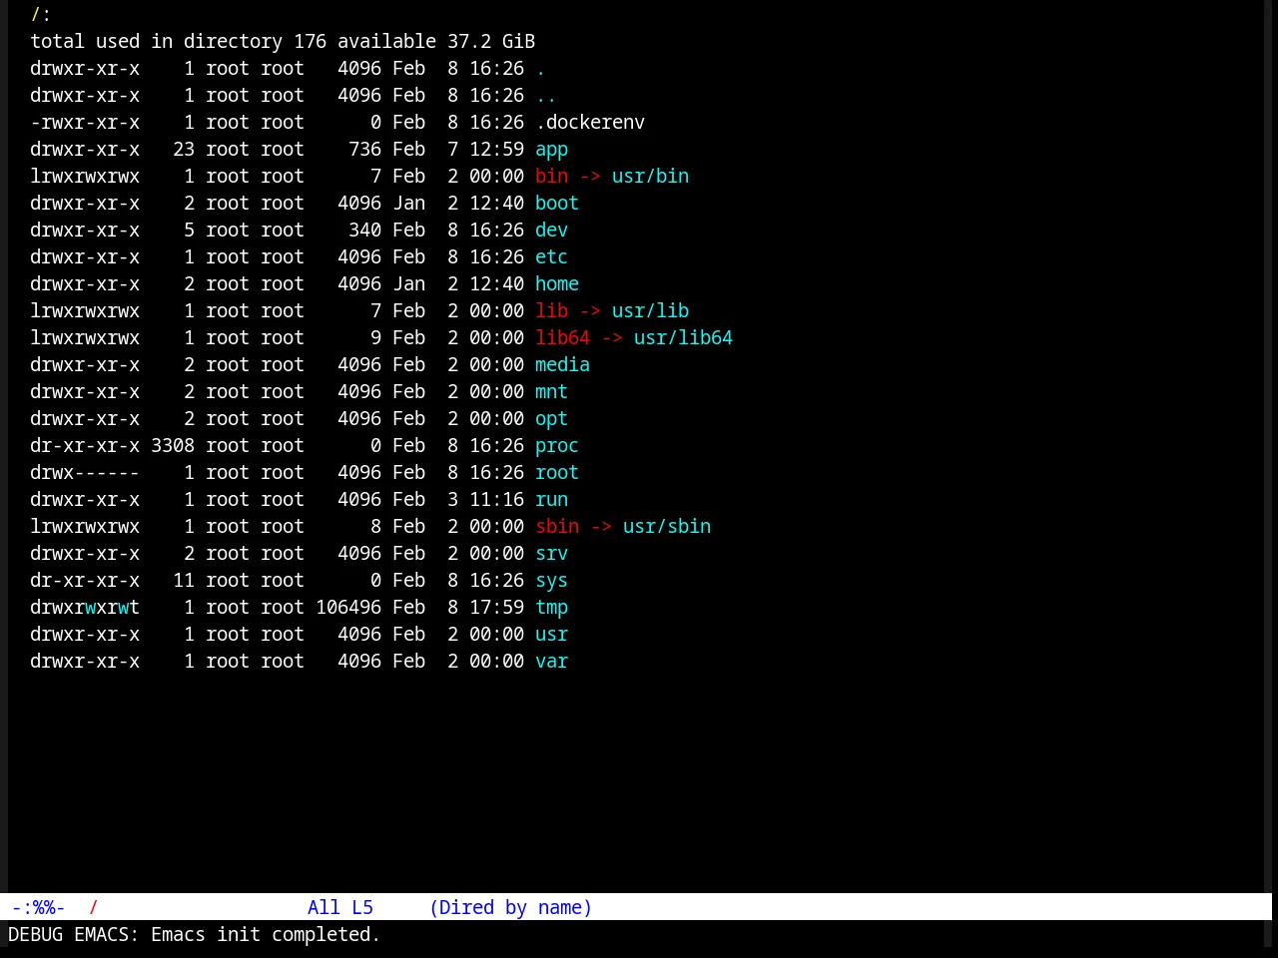Open the opt directory entry
Image resolution: width=1278 pixels, height=958 pixels.
click(x=551, y=419)
